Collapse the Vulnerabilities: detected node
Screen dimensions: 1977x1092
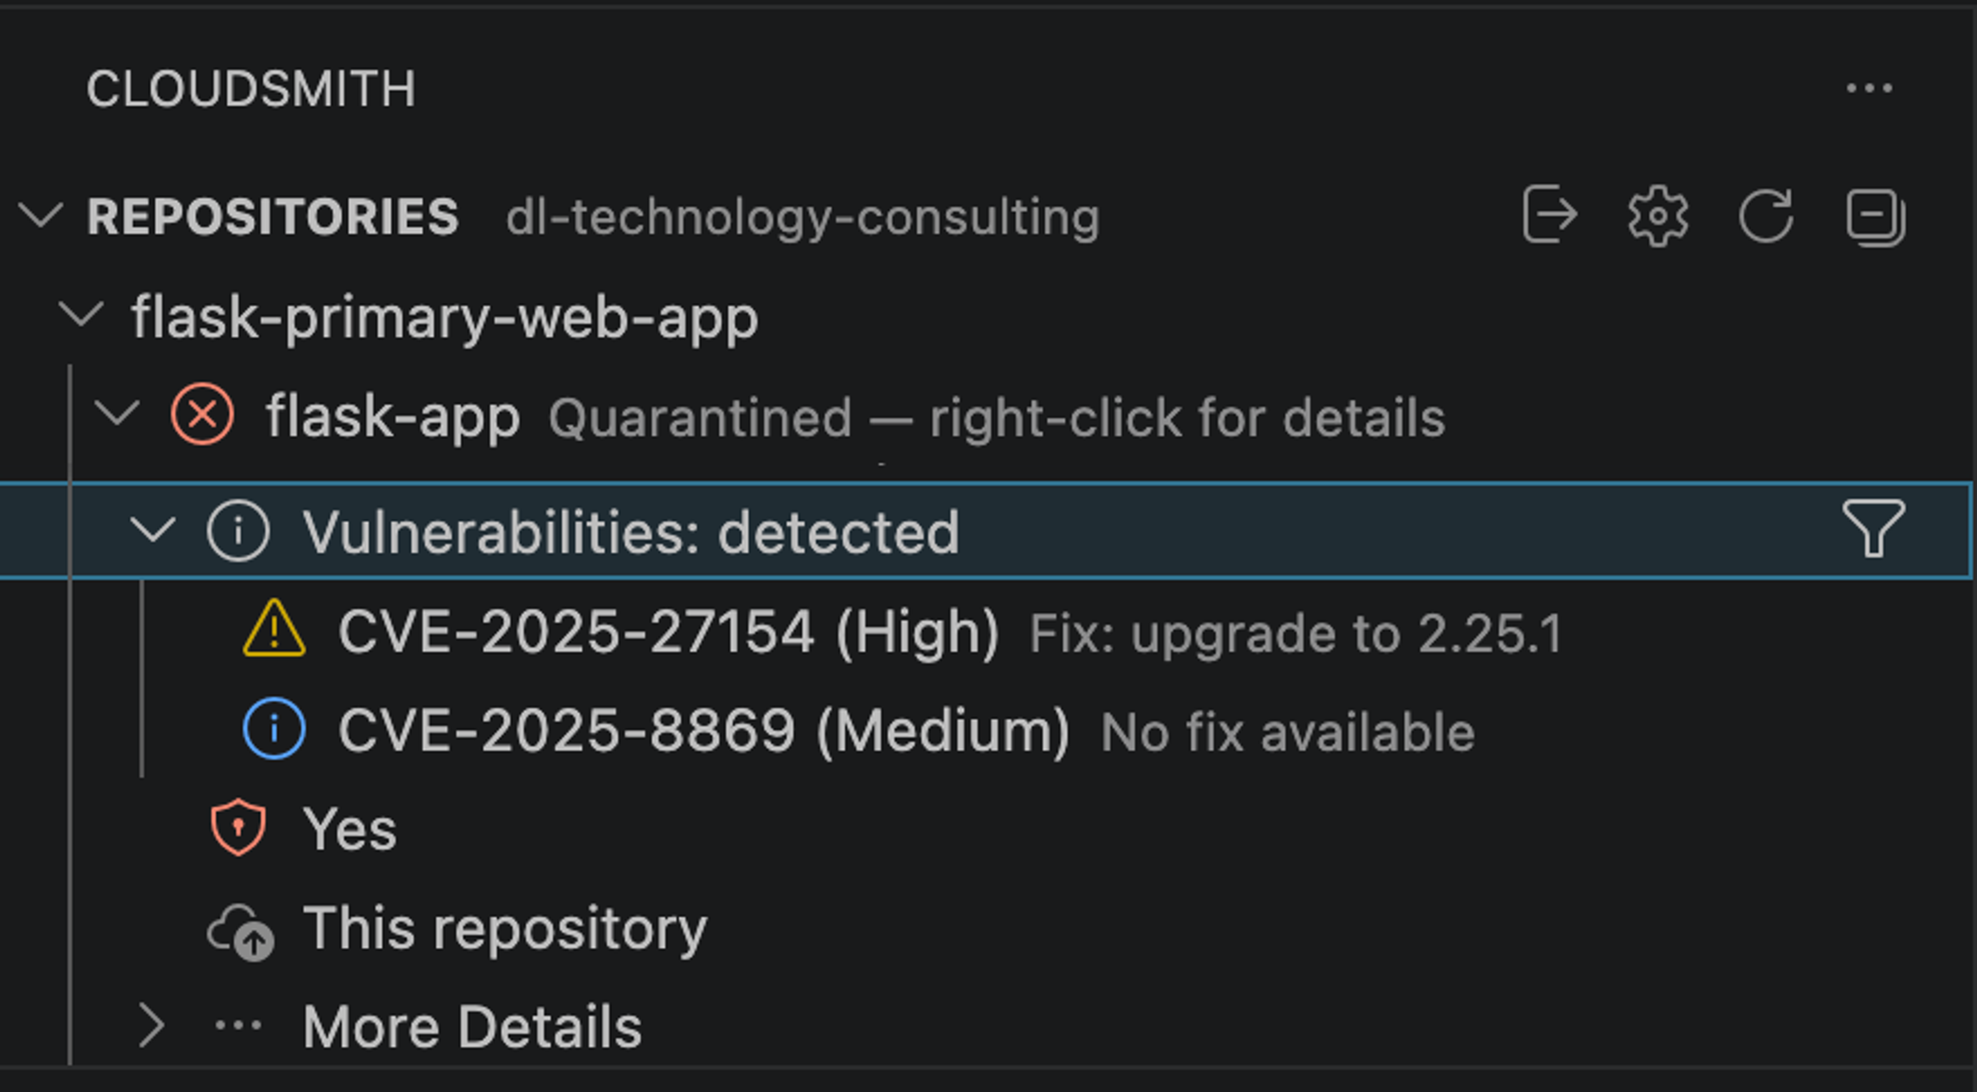click(156, 529)
